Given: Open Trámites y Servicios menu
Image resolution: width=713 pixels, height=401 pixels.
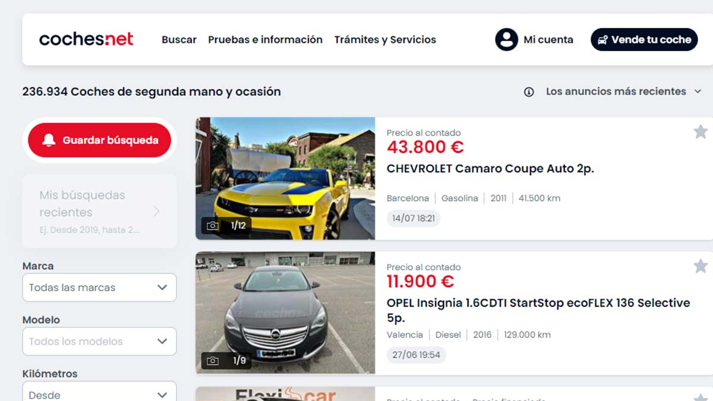Looking at the screenshot, I should click(x=385, y=40).
